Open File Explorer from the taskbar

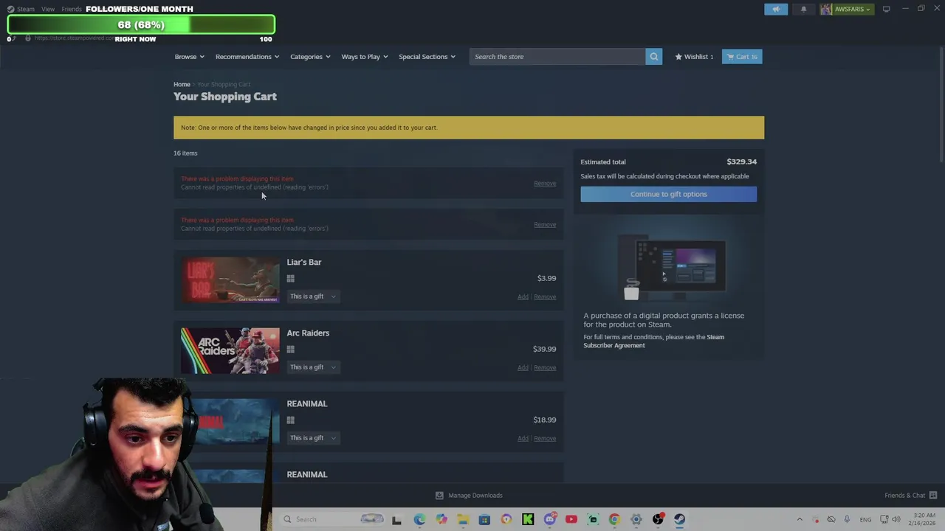coord(463,519)
